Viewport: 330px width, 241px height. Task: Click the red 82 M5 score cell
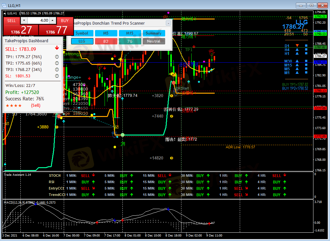pos(106,41)
